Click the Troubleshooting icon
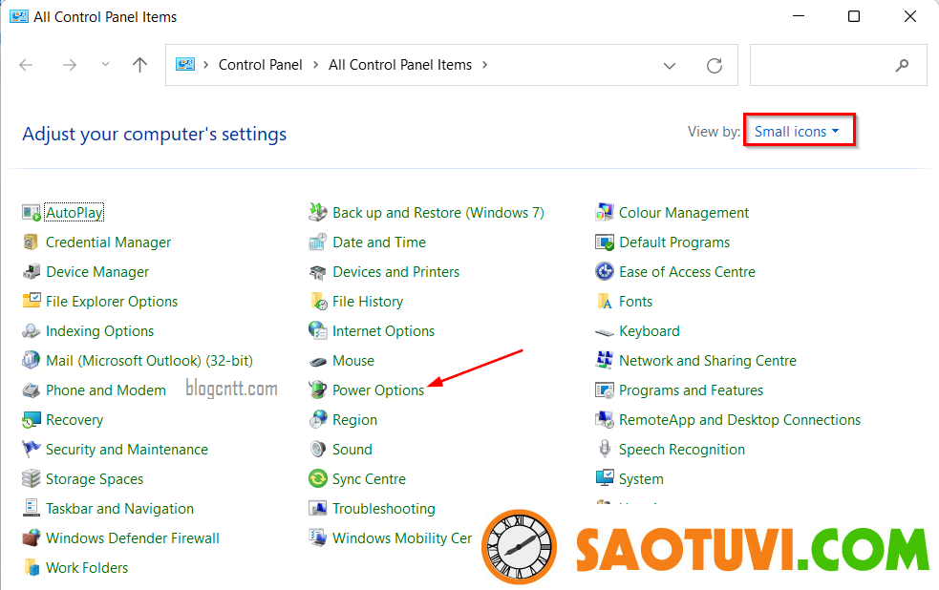Viewport: 939px width, 590px height. pos(318,508)
